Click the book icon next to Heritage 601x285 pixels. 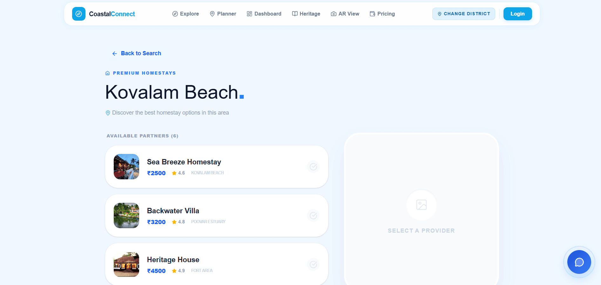pos(295,14)
